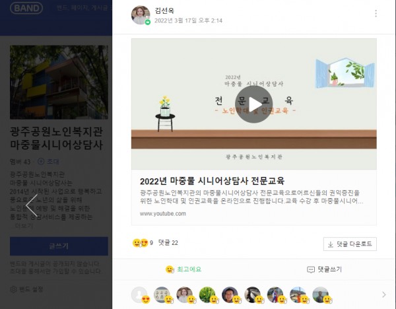Expand reactors list with right chevron
This screenshot has height=309, width=396.
[384, 294]
